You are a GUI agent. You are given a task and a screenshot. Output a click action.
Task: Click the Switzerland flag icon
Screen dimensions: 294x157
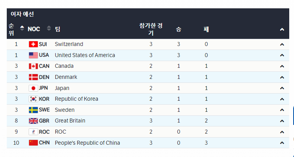coord(33,44)
